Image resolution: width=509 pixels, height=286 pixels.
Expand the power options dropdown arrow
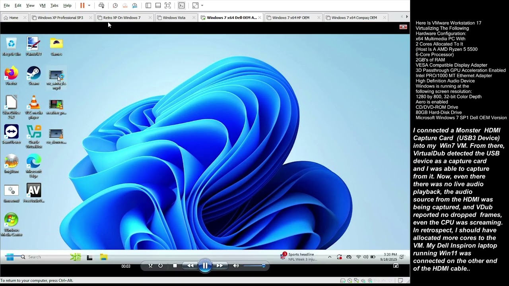89,6
